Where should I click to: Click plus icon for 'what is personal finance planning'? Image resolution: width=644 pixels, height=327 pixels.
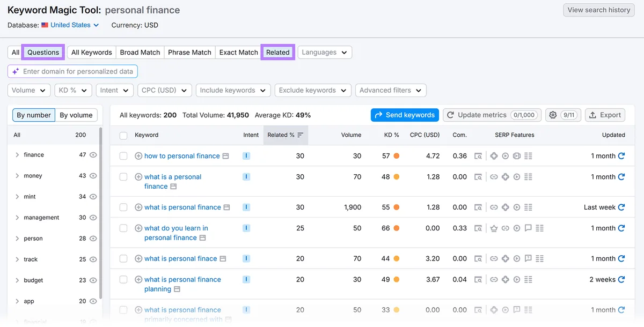tap(138, 279)
